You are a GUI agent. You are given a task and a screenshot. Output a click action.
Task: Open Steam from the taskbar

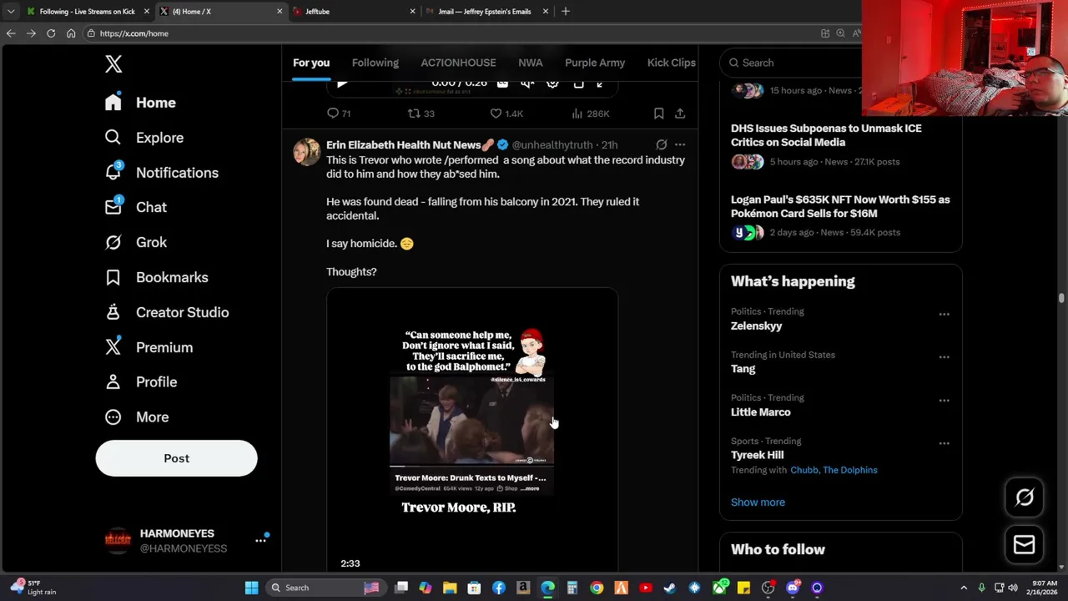[x=669, y=588]
